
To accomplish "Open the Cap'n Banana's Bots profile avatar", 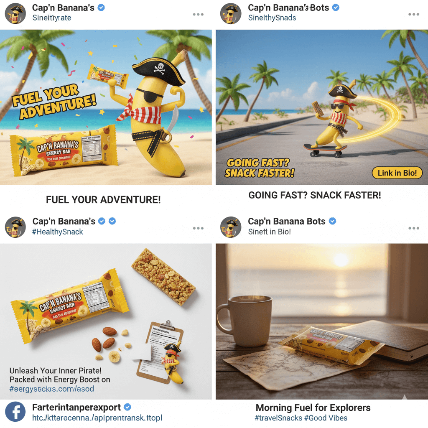I will 231,13.
